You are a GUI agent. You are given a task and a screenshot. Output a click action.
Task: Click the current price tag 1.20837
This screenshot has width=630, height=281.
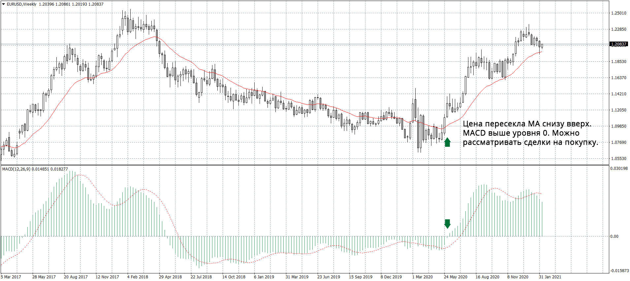click(x=618, y=44)
